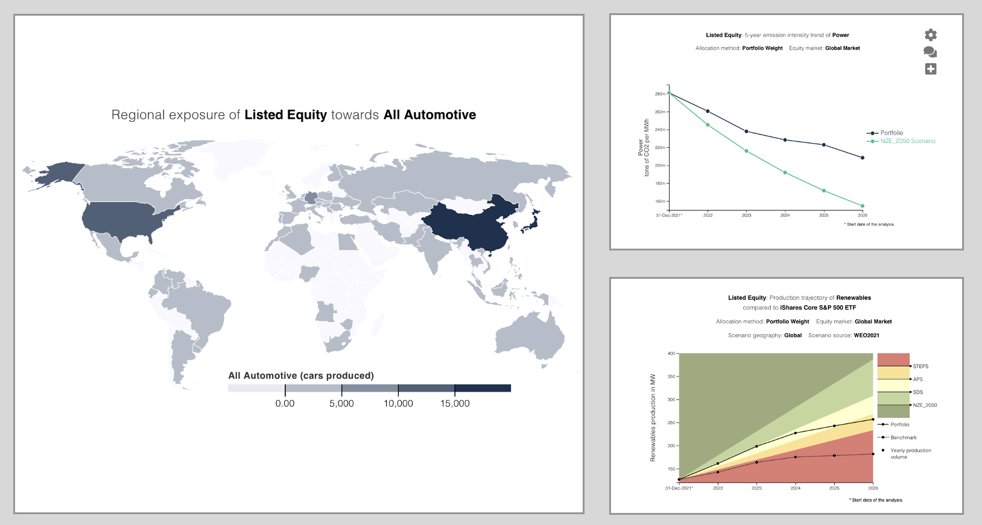Select India on the world map
Viewport: 982px width, 525px height.
436,250
